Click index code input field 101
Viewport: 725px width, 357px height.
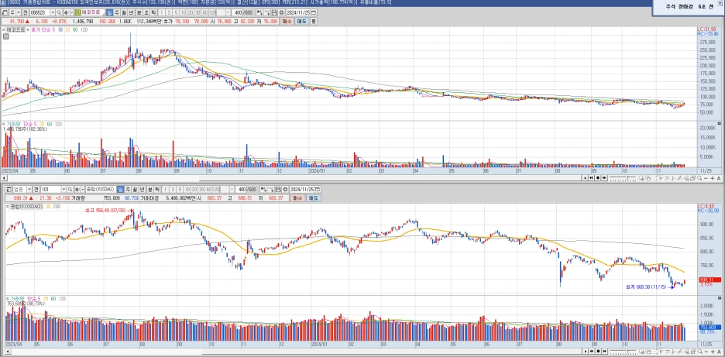(x=51, y=189)
